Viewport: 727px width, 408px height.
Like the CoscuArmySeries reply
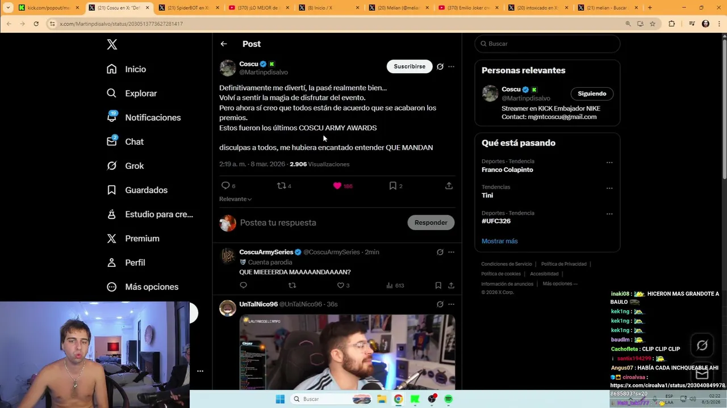pos(341,286)
